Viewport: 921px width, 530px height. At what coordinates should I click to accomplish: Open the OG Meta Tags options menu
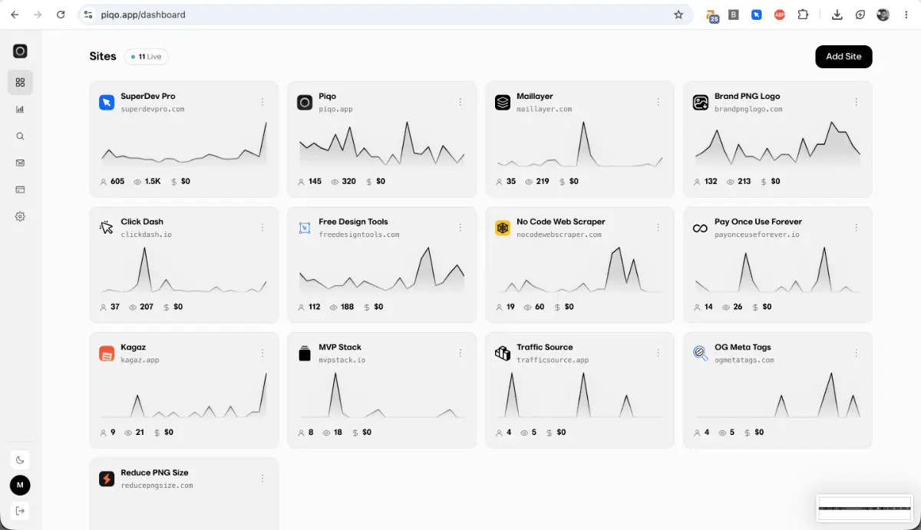(x=856, y=353)
